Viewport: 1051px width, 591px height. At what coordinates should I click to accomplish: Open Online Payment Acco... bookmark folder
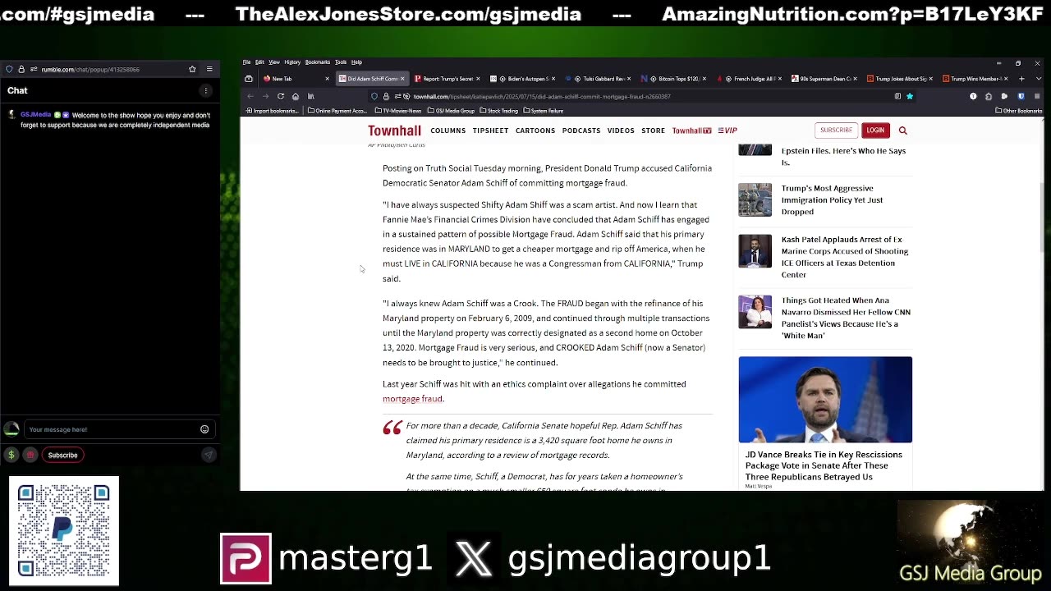pyautogui.click(x=337, y=111)
